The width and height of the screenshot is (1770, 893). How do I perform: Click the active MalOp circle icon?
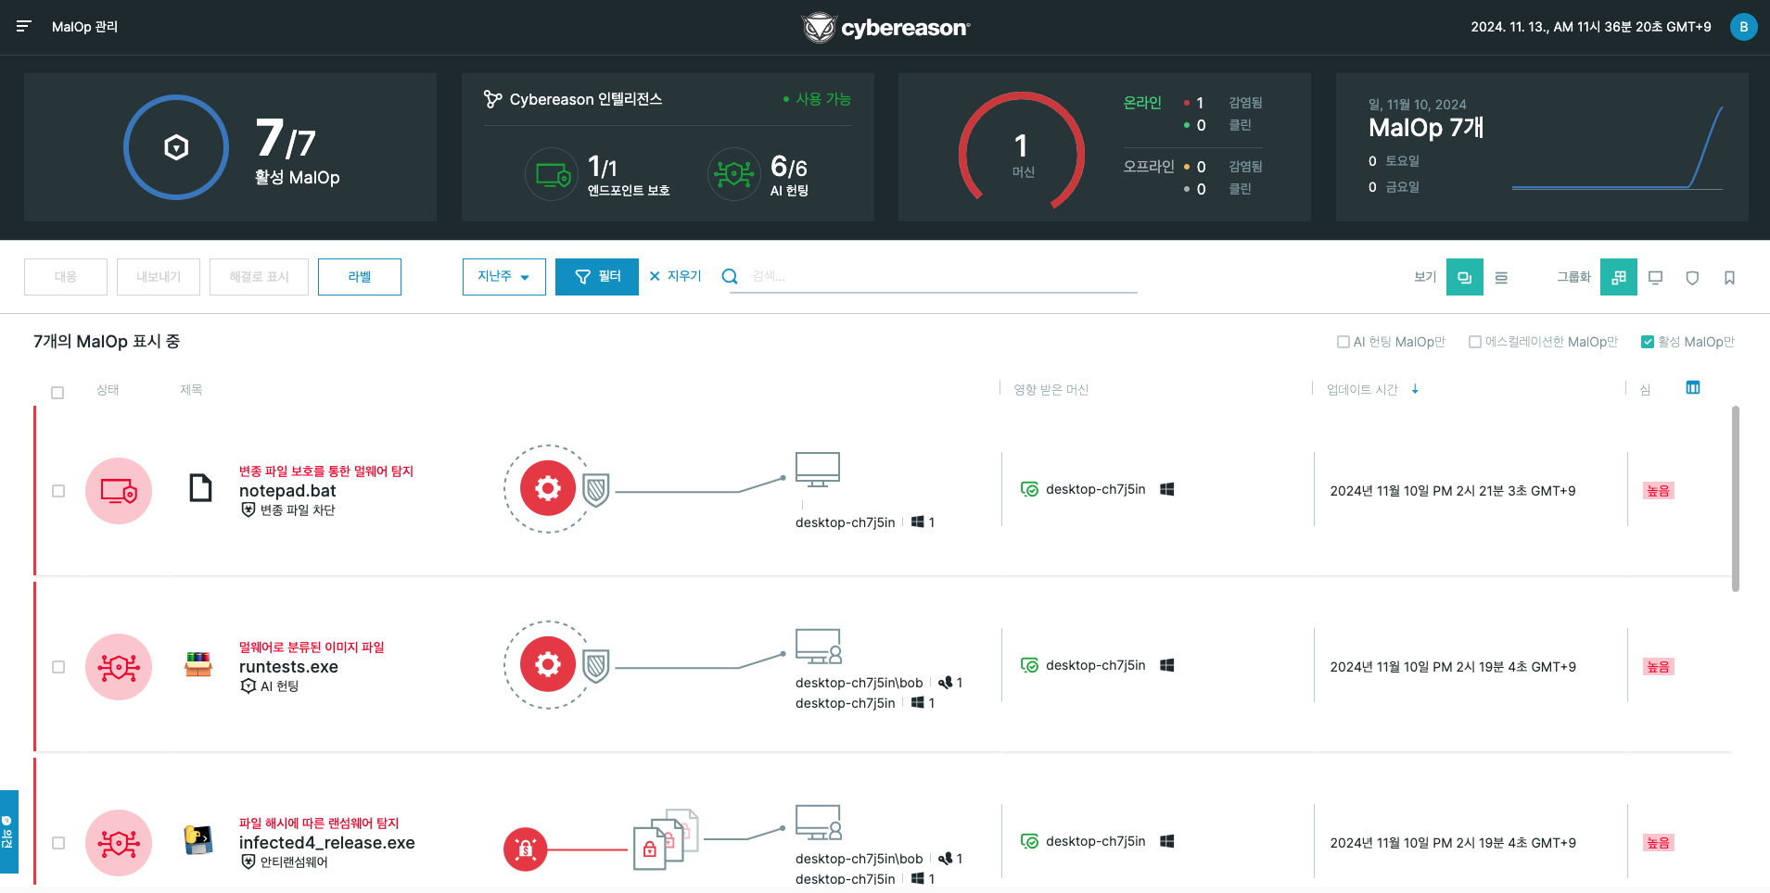pos(176,147)
